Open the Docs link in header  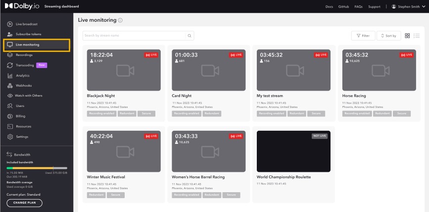pos(329,6)
